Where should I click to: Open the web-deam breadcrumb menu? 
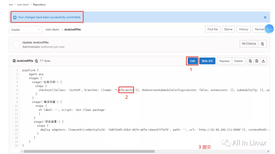23,4
